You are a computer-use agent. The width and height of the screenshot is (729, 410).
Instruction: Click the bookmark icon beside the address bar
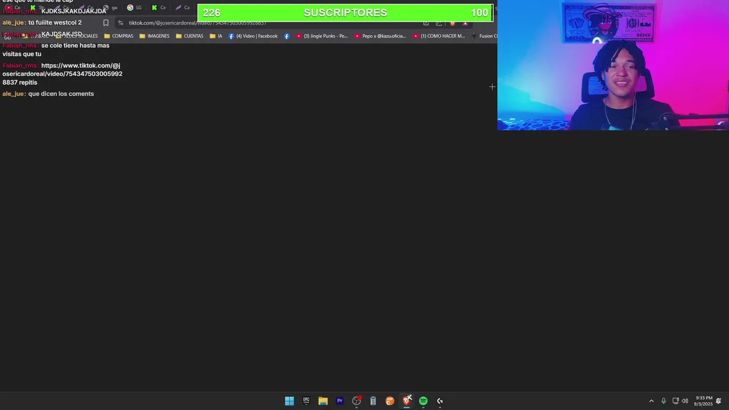[x=105, y=23]
